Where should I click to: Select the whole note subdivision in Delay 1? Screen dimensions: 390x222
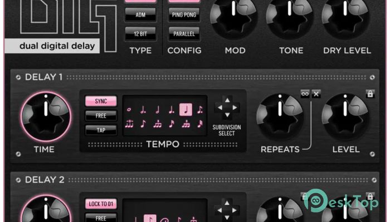coord(129,109)
